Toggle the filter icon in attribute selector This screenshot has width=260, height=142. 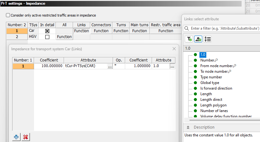point(189,39)
